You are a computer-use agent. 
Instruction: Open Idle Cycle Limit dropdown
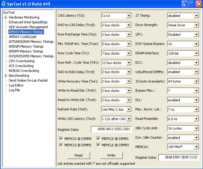pyautogui.click(x=183, y=128)
